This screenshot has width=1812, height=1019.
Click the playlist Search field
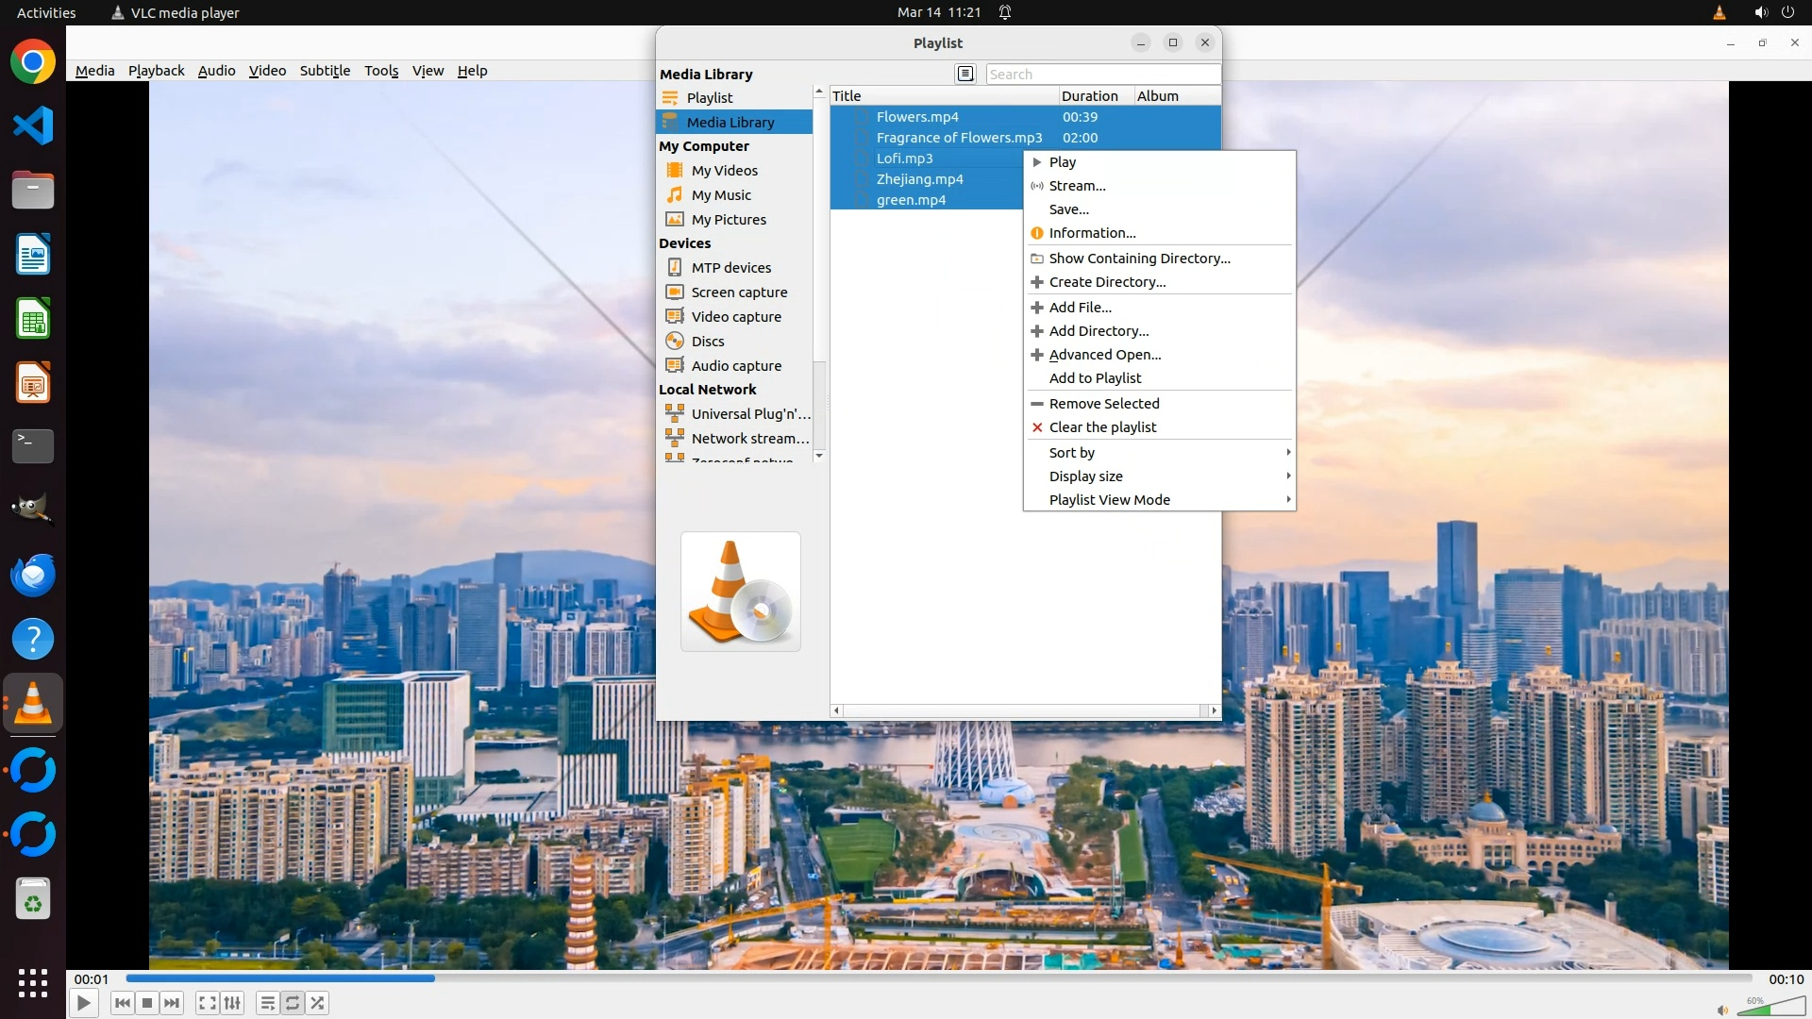(1101, 75)
